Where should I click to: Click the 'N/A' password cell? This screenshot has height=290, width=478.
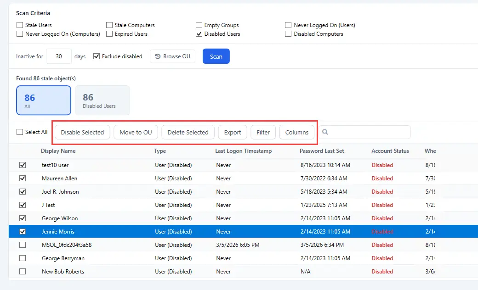[306, 272]
